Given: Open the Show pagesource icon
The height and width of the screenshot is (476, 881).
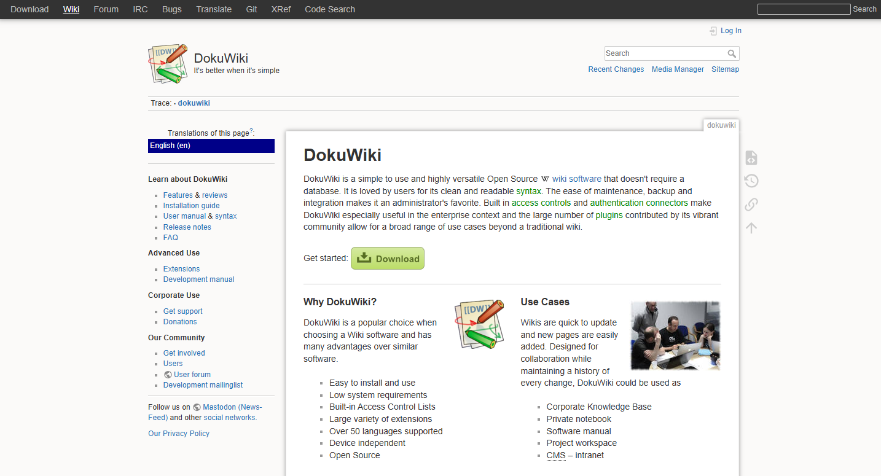Looking at the screenshot, I should tap(751, 158).
